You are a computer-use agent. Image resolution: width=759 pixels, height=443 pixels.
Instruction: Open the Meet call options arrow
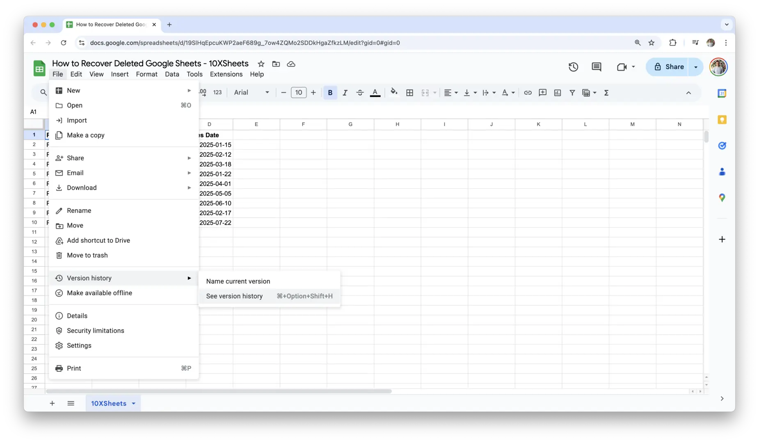(633, 67)
